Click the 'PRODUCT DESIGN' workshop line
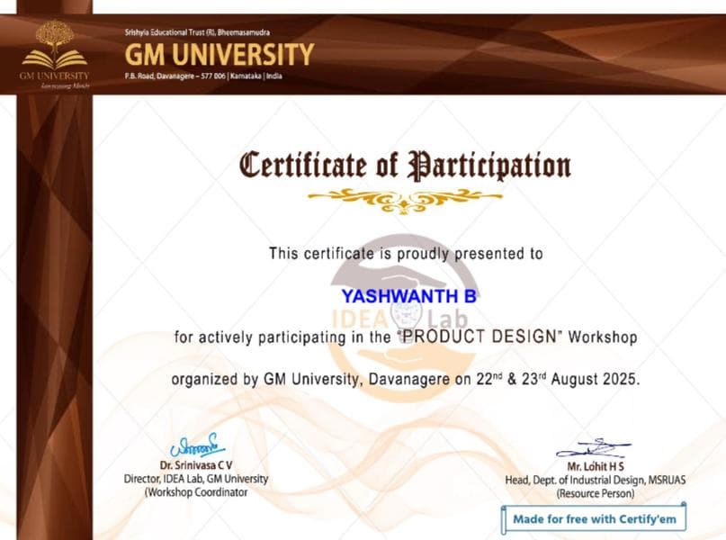Screen dimensions: 726x540 406,337
